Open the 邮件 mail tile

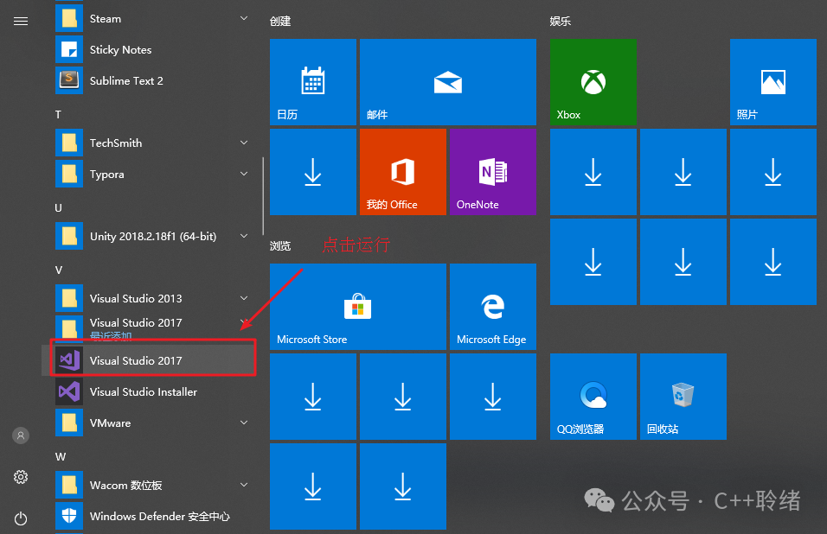pyautogui.click(x=448, y=82)
